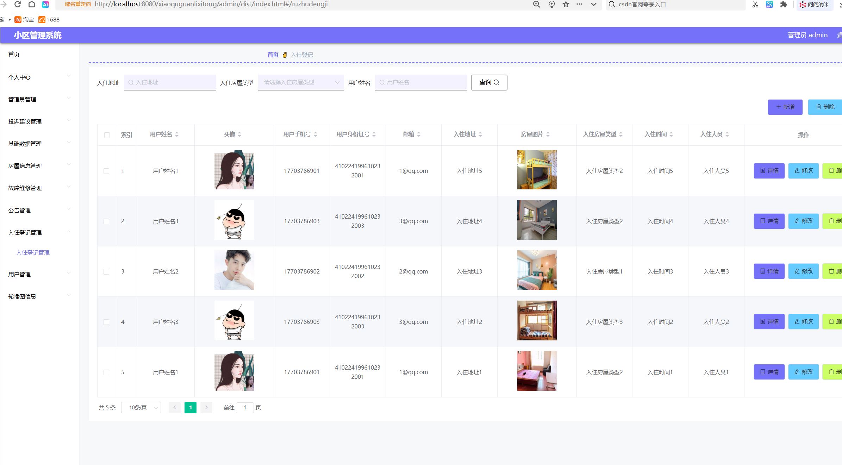The width and height of the screenshot is (842, 465).
Task: Click the scissors screenshot icon in browser toolbar
Action: click(x=755, y=5)
